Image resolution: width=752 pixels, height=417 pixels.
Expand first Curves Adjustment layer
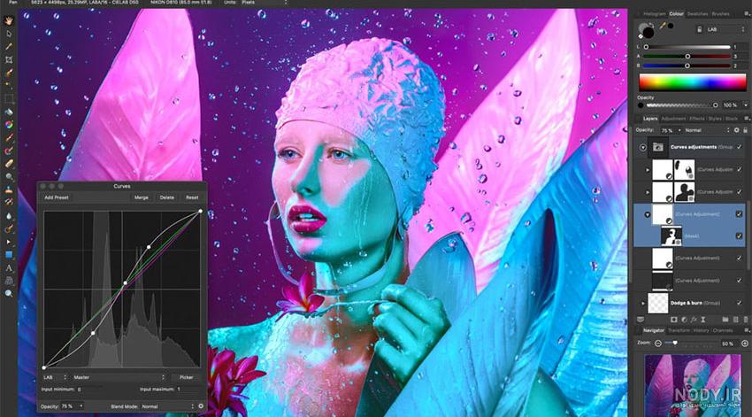coord(647,170)
